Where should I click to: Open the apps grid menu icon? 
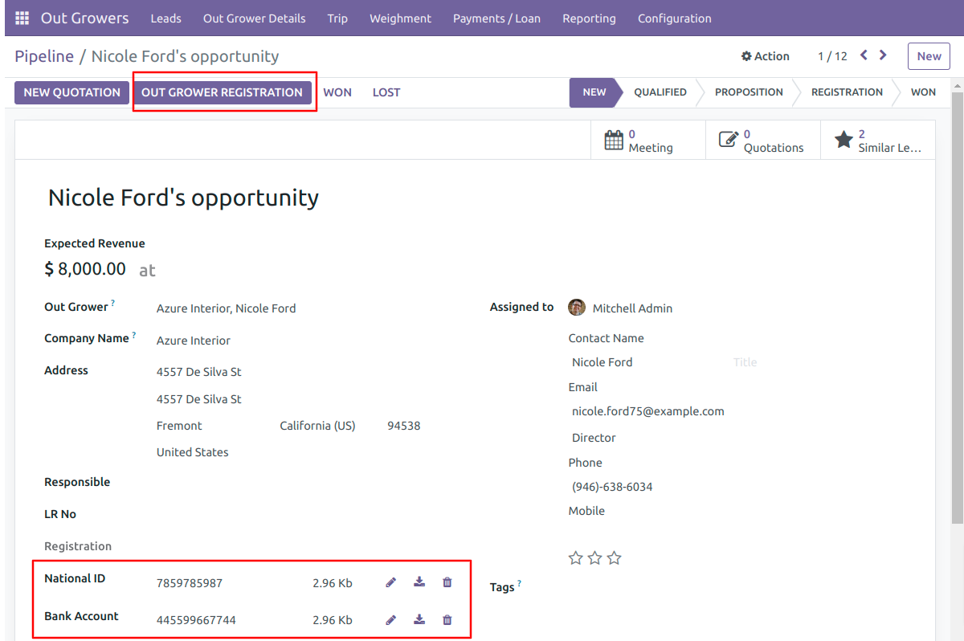22,18
